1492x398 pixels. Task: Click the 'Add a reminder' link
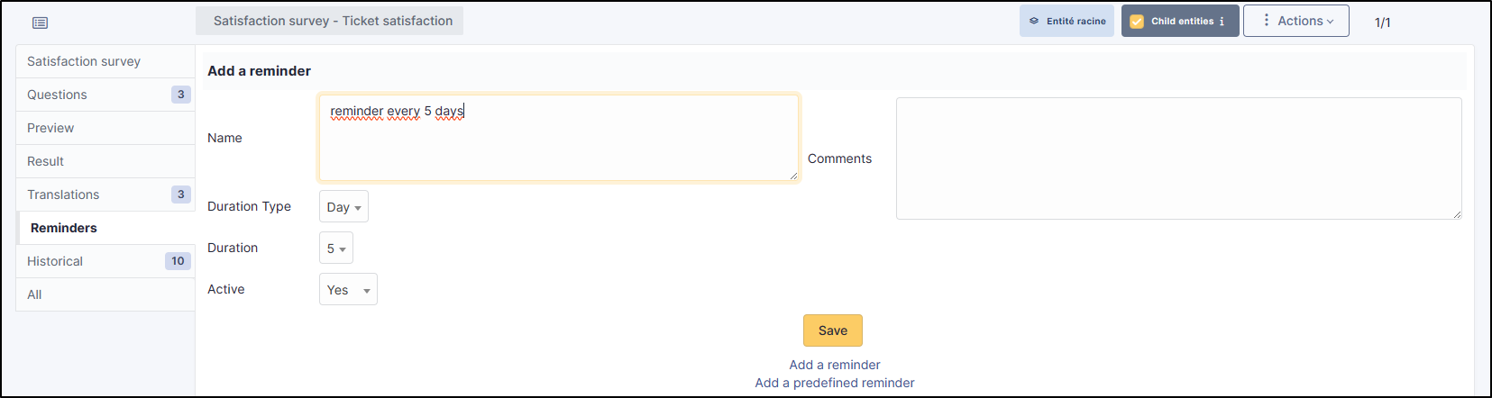(x=834, y=365)
